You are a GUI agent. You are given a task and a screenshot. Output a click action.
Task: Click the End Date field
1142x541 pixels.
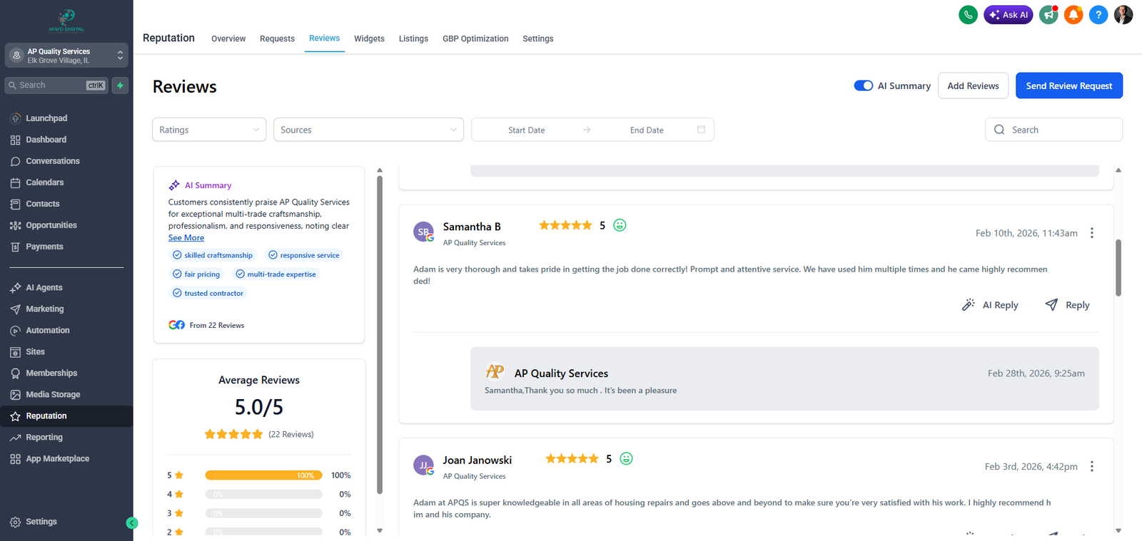pos(647,130)
